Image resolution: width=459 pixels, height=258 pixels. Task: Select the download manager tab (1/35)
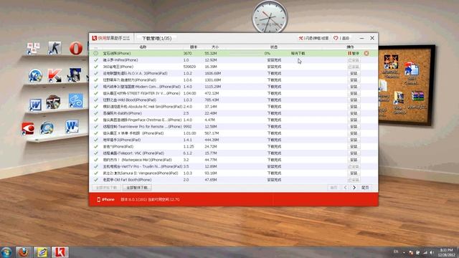156,38
